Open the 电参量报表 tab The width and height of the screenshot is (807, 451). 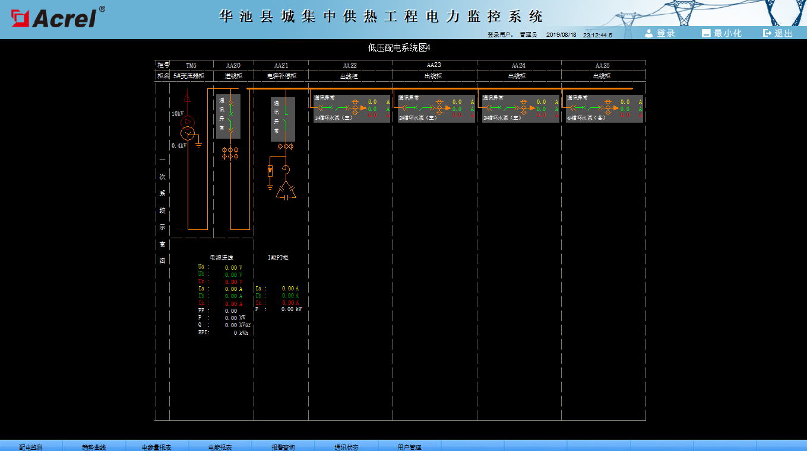[157, 447]
